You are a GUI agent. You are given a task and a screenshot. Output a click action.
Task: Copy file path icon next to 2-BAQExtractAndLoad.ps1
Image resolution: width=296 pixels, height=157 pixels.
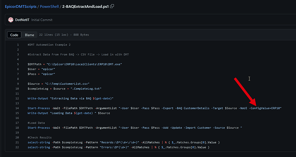tap(112, 6)
